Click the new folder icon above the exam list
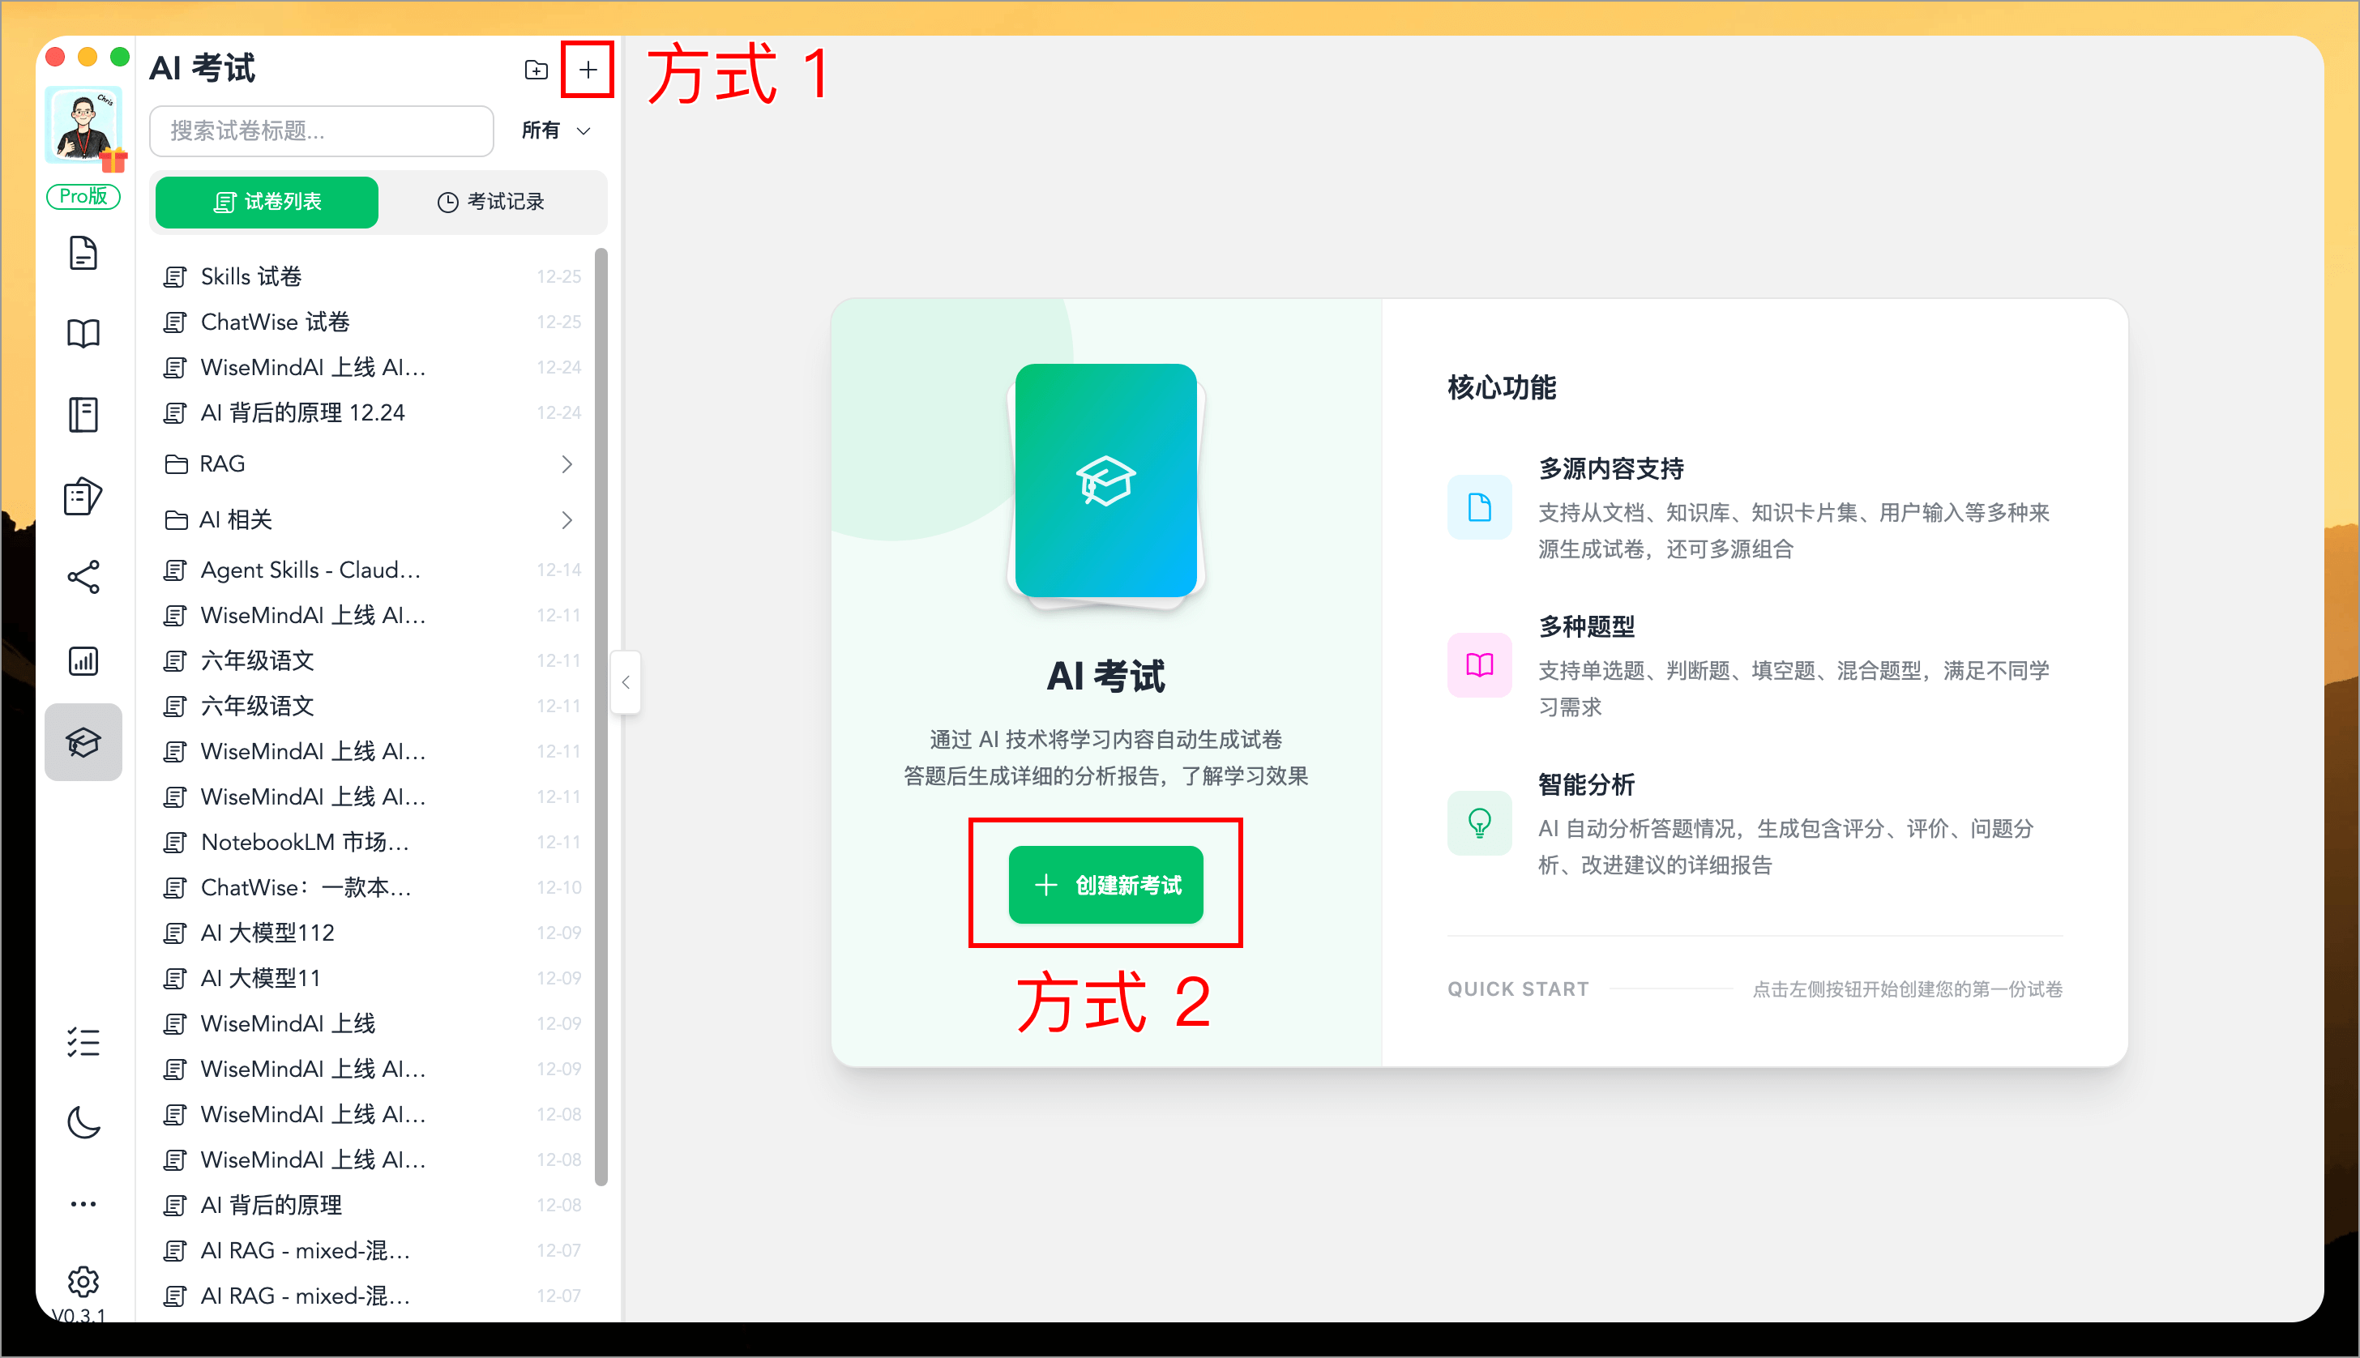Image resolution: width=2360 pixels, height=1358 pixels. [x=536, y=69]
